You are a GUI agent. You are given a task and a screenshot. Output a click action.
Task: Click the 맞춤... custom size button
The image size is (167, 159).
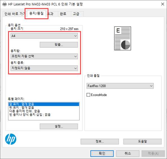(x=59, y=45)
